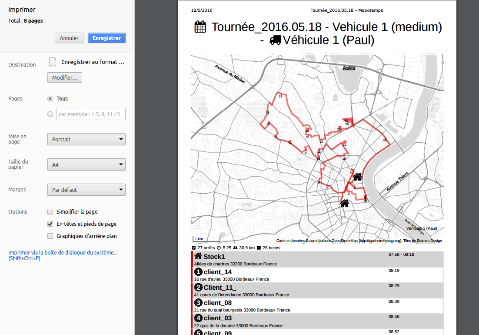This screenshot has width=479, height=335.
Task: Click stop marker 26 on the map
Action: coord(385,140)
